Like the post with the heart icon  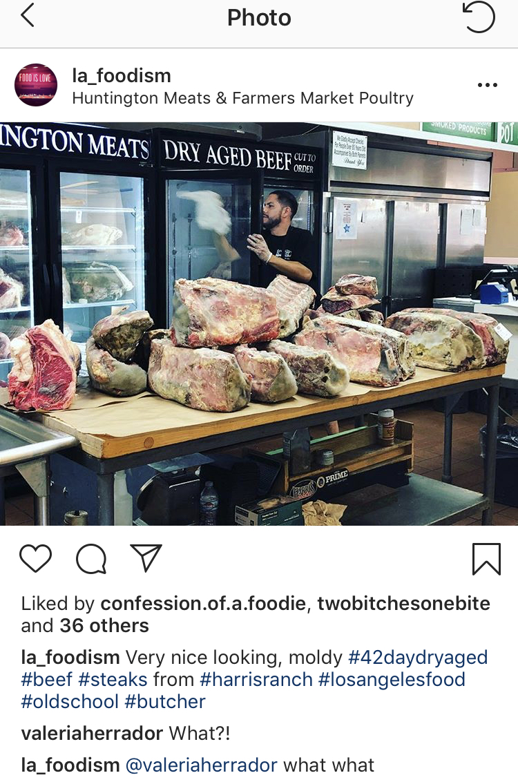(35, 558)
